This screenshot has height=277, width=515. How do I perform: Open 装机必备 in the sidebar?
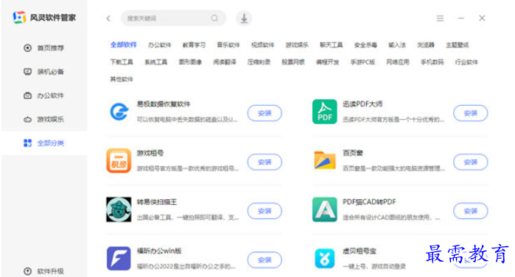coord(44,72)
